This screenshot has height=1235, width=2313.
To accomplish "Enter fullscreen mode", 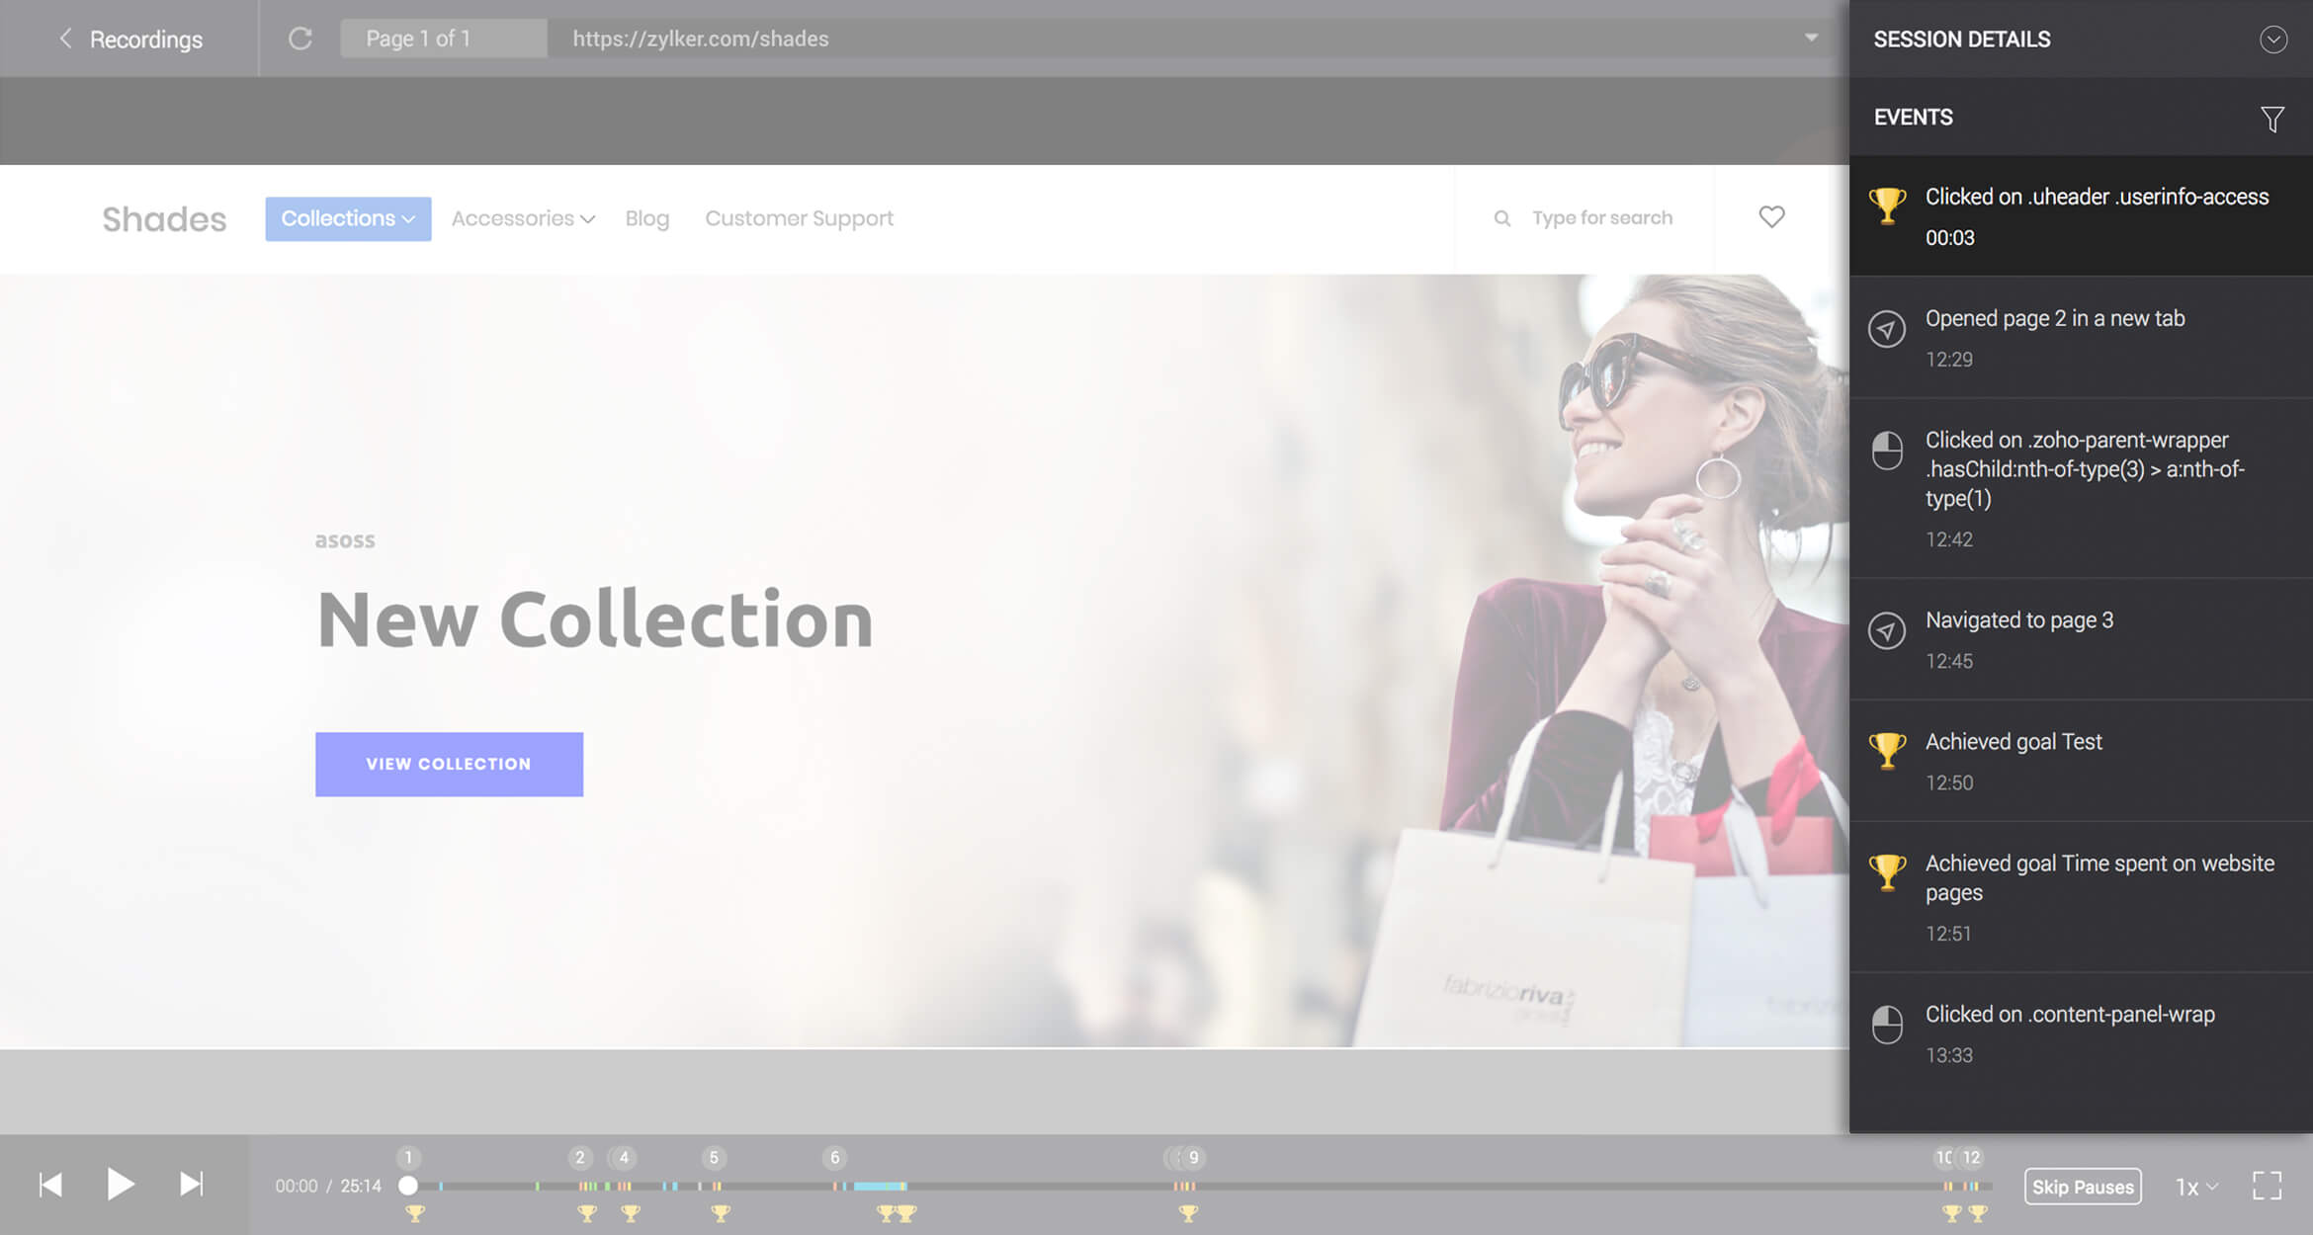I will tap(2267, 1186).
